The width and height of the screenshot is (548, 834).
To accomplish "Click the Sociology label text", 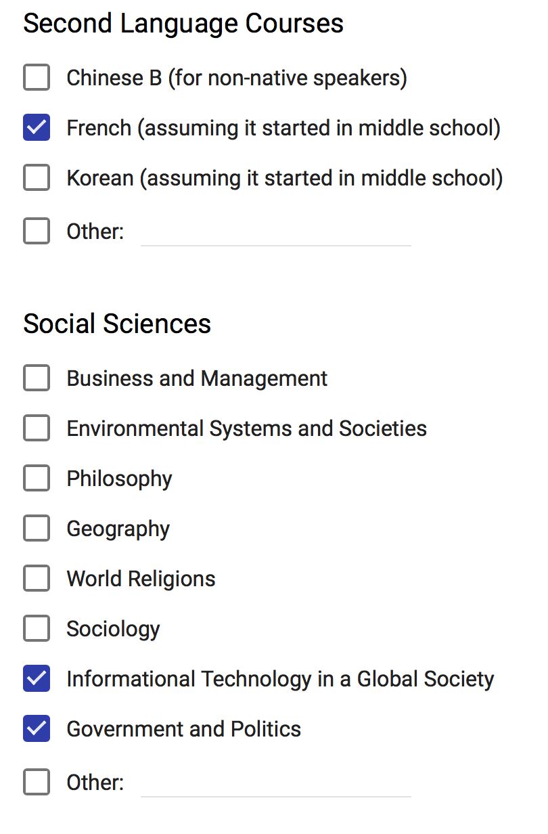I will pyautogui.click(x=113, y=629).
